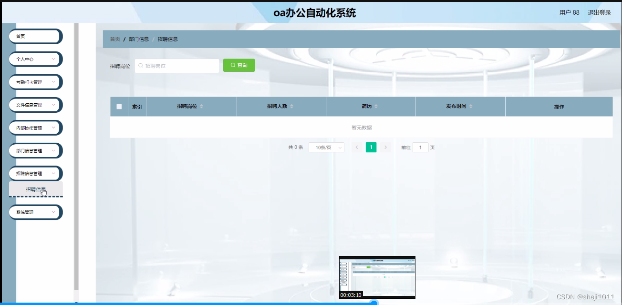Click the 查询 search button
The width and height of the screenshot is (622, 305).
tap(238, 65)
